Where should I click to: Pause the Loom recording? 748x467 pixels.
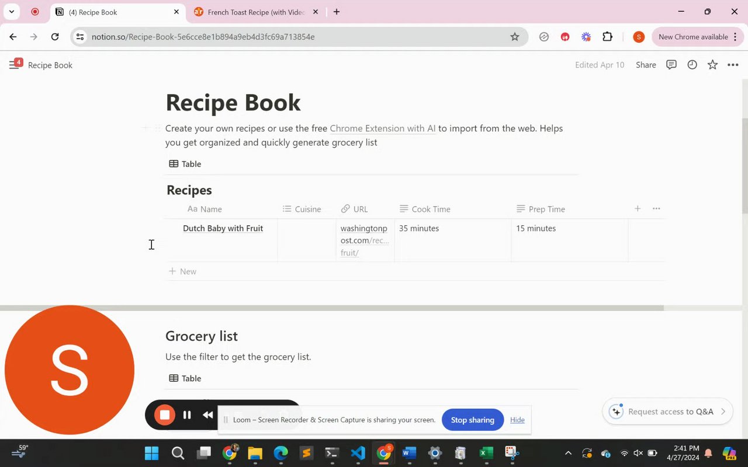(x=187, y=415)
